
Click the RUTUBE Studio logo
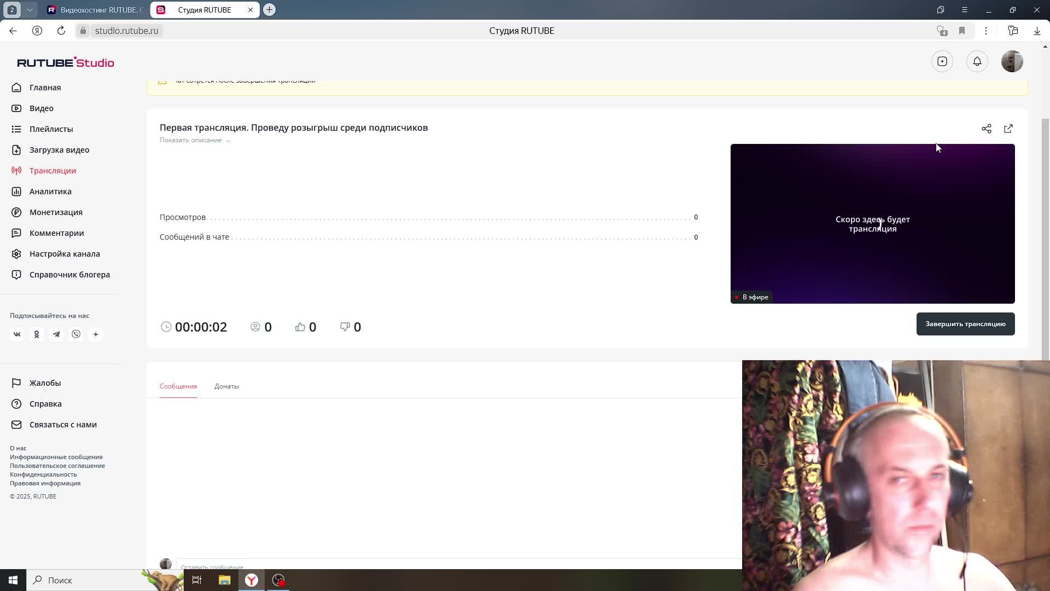pos(66,62)
